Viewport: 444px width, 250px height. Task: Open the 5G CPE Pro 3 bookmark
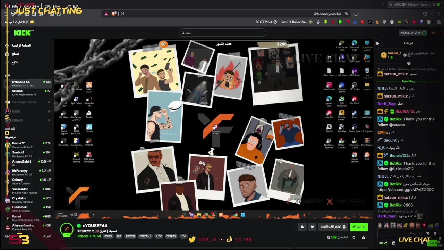[x=266, y=22]
